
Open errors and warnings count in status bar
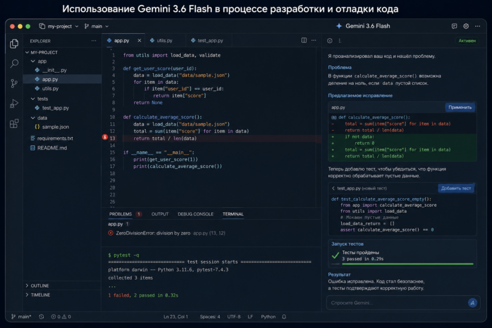click(61, 317)
